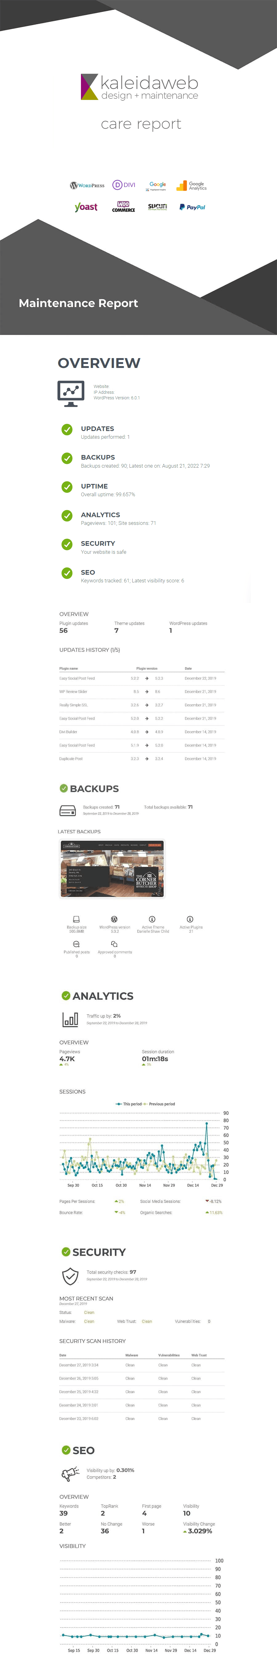Click the Published posts speech bubble icon
277x1669 pixels.
point(76,944)
